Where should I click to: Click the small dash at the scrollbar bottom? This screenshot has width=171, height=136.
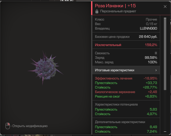click(165, 131)
